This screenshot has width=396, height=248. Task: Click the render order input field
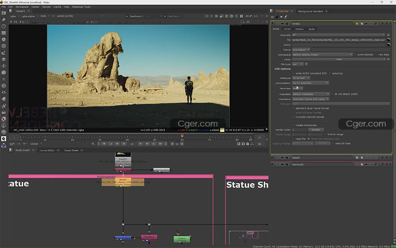click(299, 130)
